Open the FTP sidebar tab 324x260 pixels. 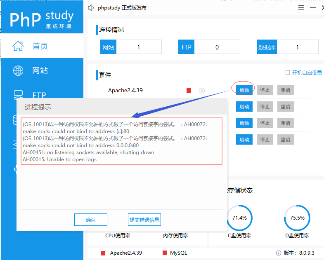point(42,91)
